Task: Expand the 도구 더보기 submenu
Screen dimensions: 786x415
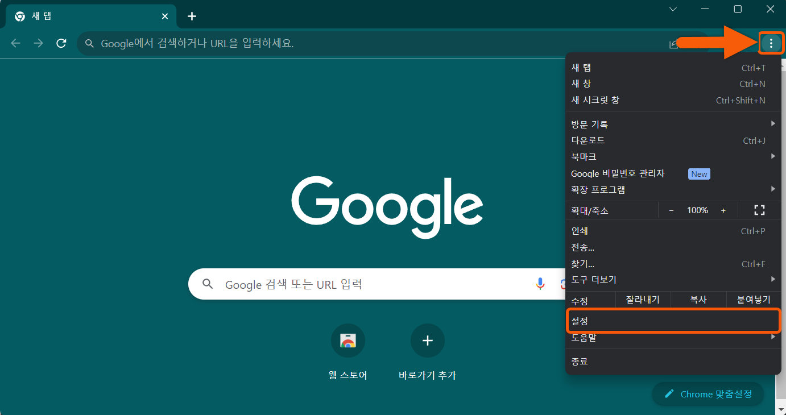Action: click(x=673, y=279)
